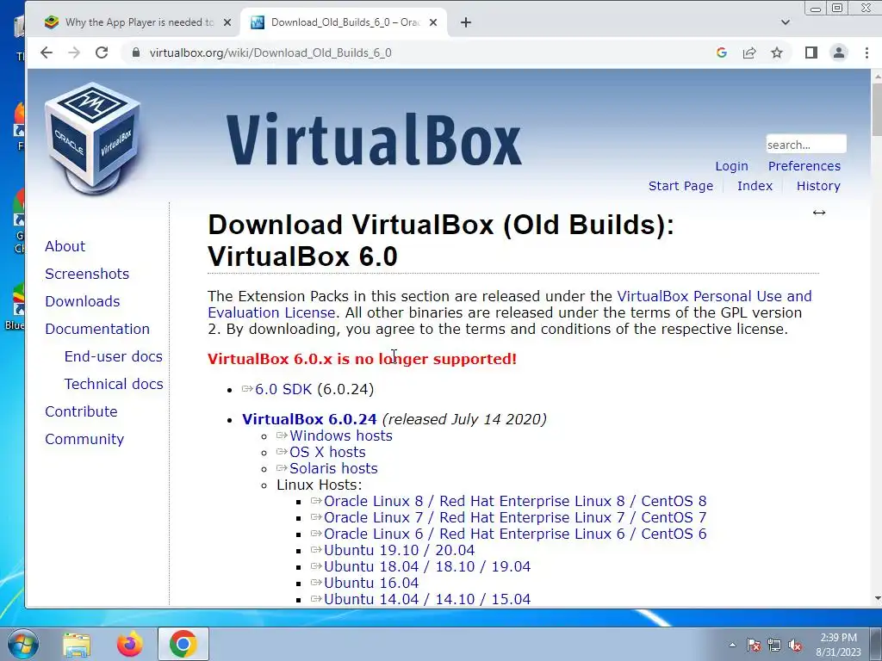Click page scrollbar up arrow
Viewport: 882px width, 661px height.
click(877, 76)
